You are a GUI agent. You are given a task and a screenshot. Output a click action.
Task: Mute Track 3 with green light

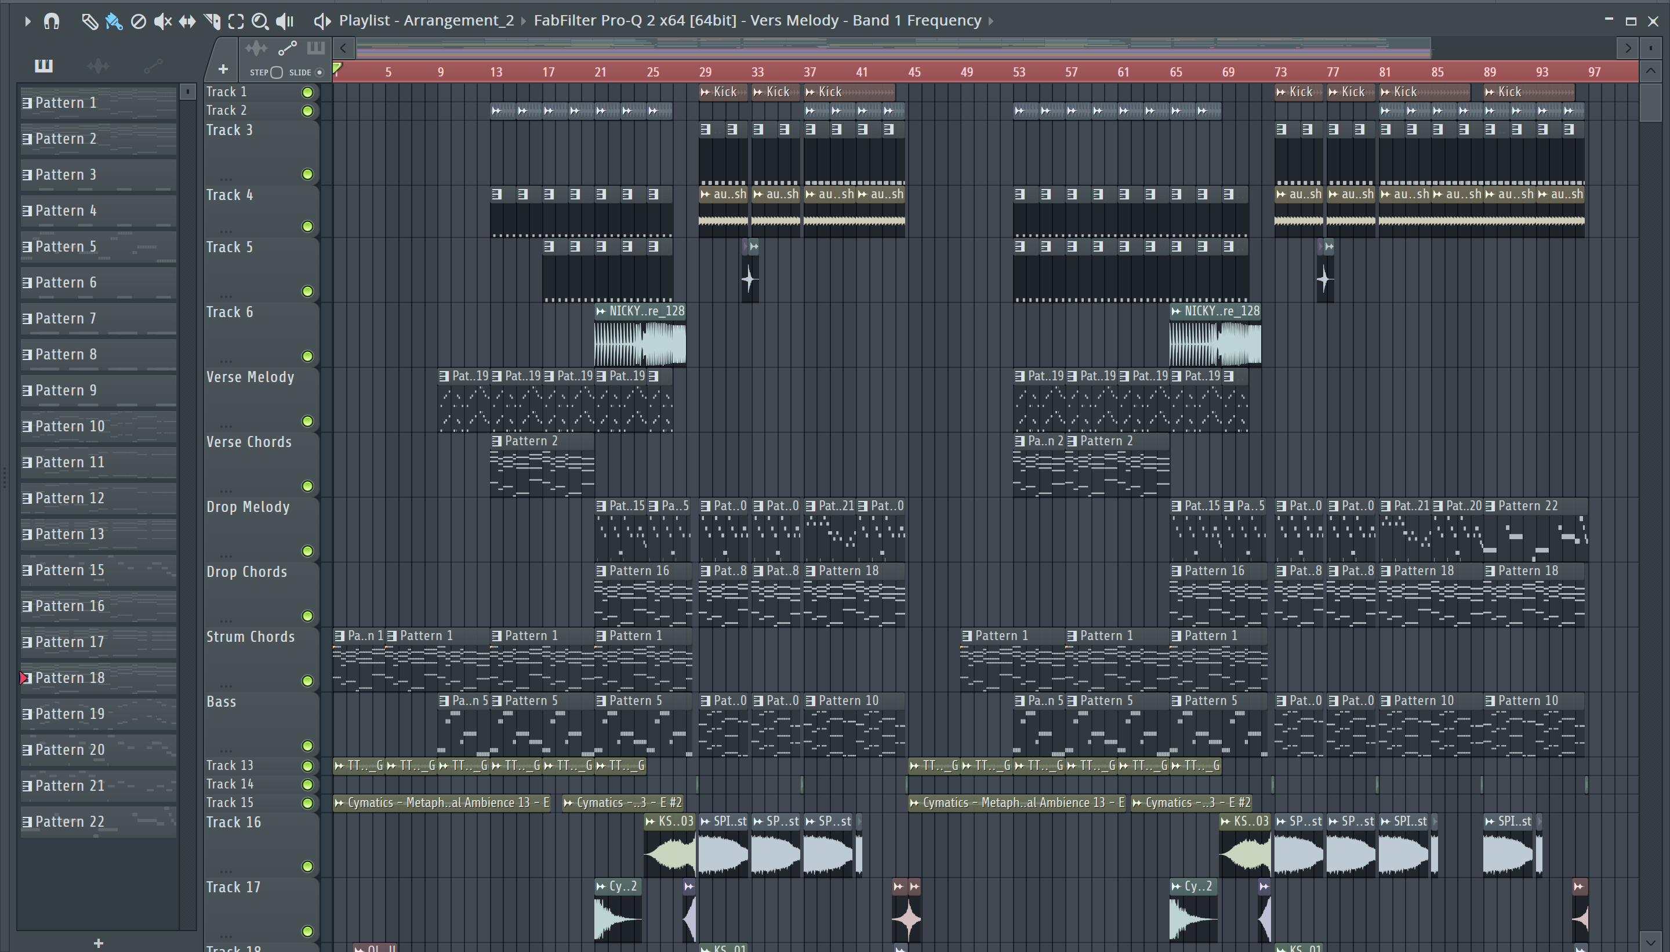pyautogui.click(x=307, y=174)
